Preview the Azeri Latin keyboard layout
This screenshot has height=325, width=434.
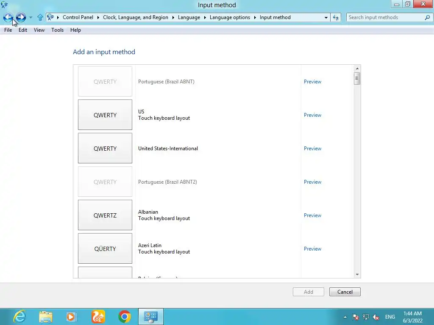312,249
